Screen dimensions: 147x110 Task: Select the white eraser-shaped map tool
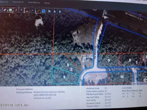(x=5, y=10)
